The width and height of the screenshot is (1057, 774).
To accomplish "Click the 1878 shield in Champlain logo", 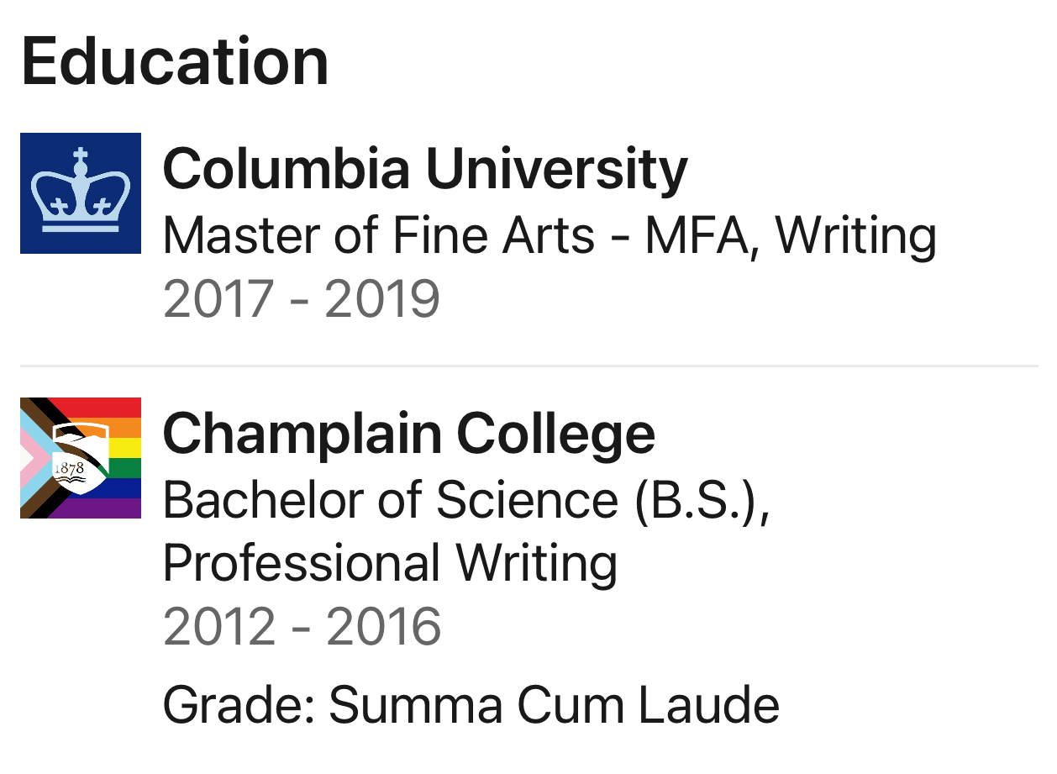I will coord(78,461).
